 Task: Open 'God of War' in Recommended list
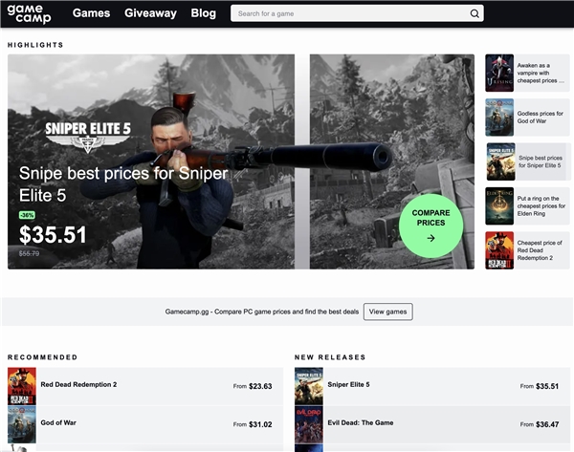(x=58, y=422)
